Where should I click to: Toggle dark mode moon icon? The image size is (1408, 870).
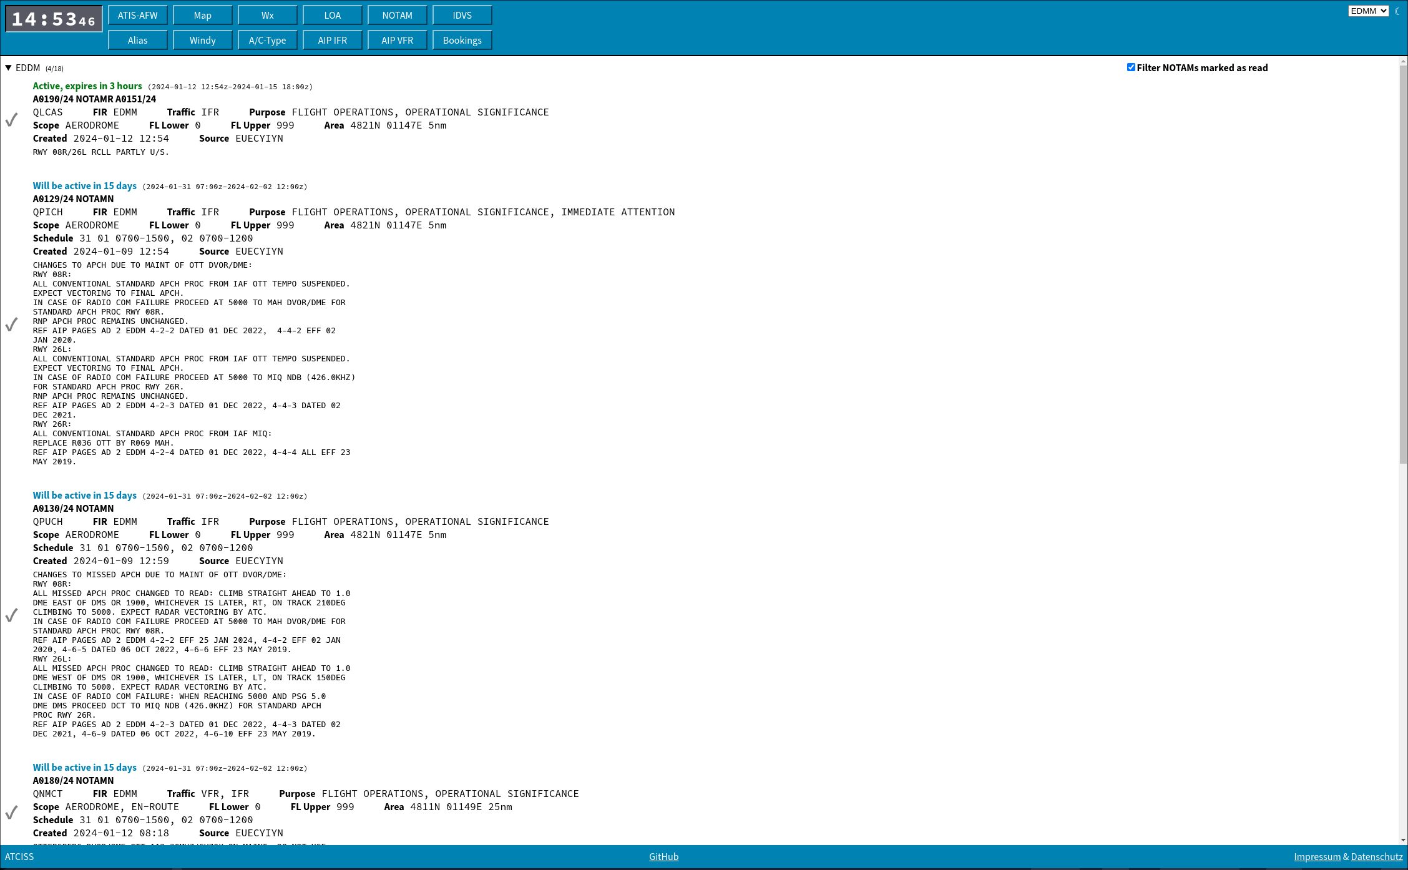pyautogui.click(x=1397, y=11)
